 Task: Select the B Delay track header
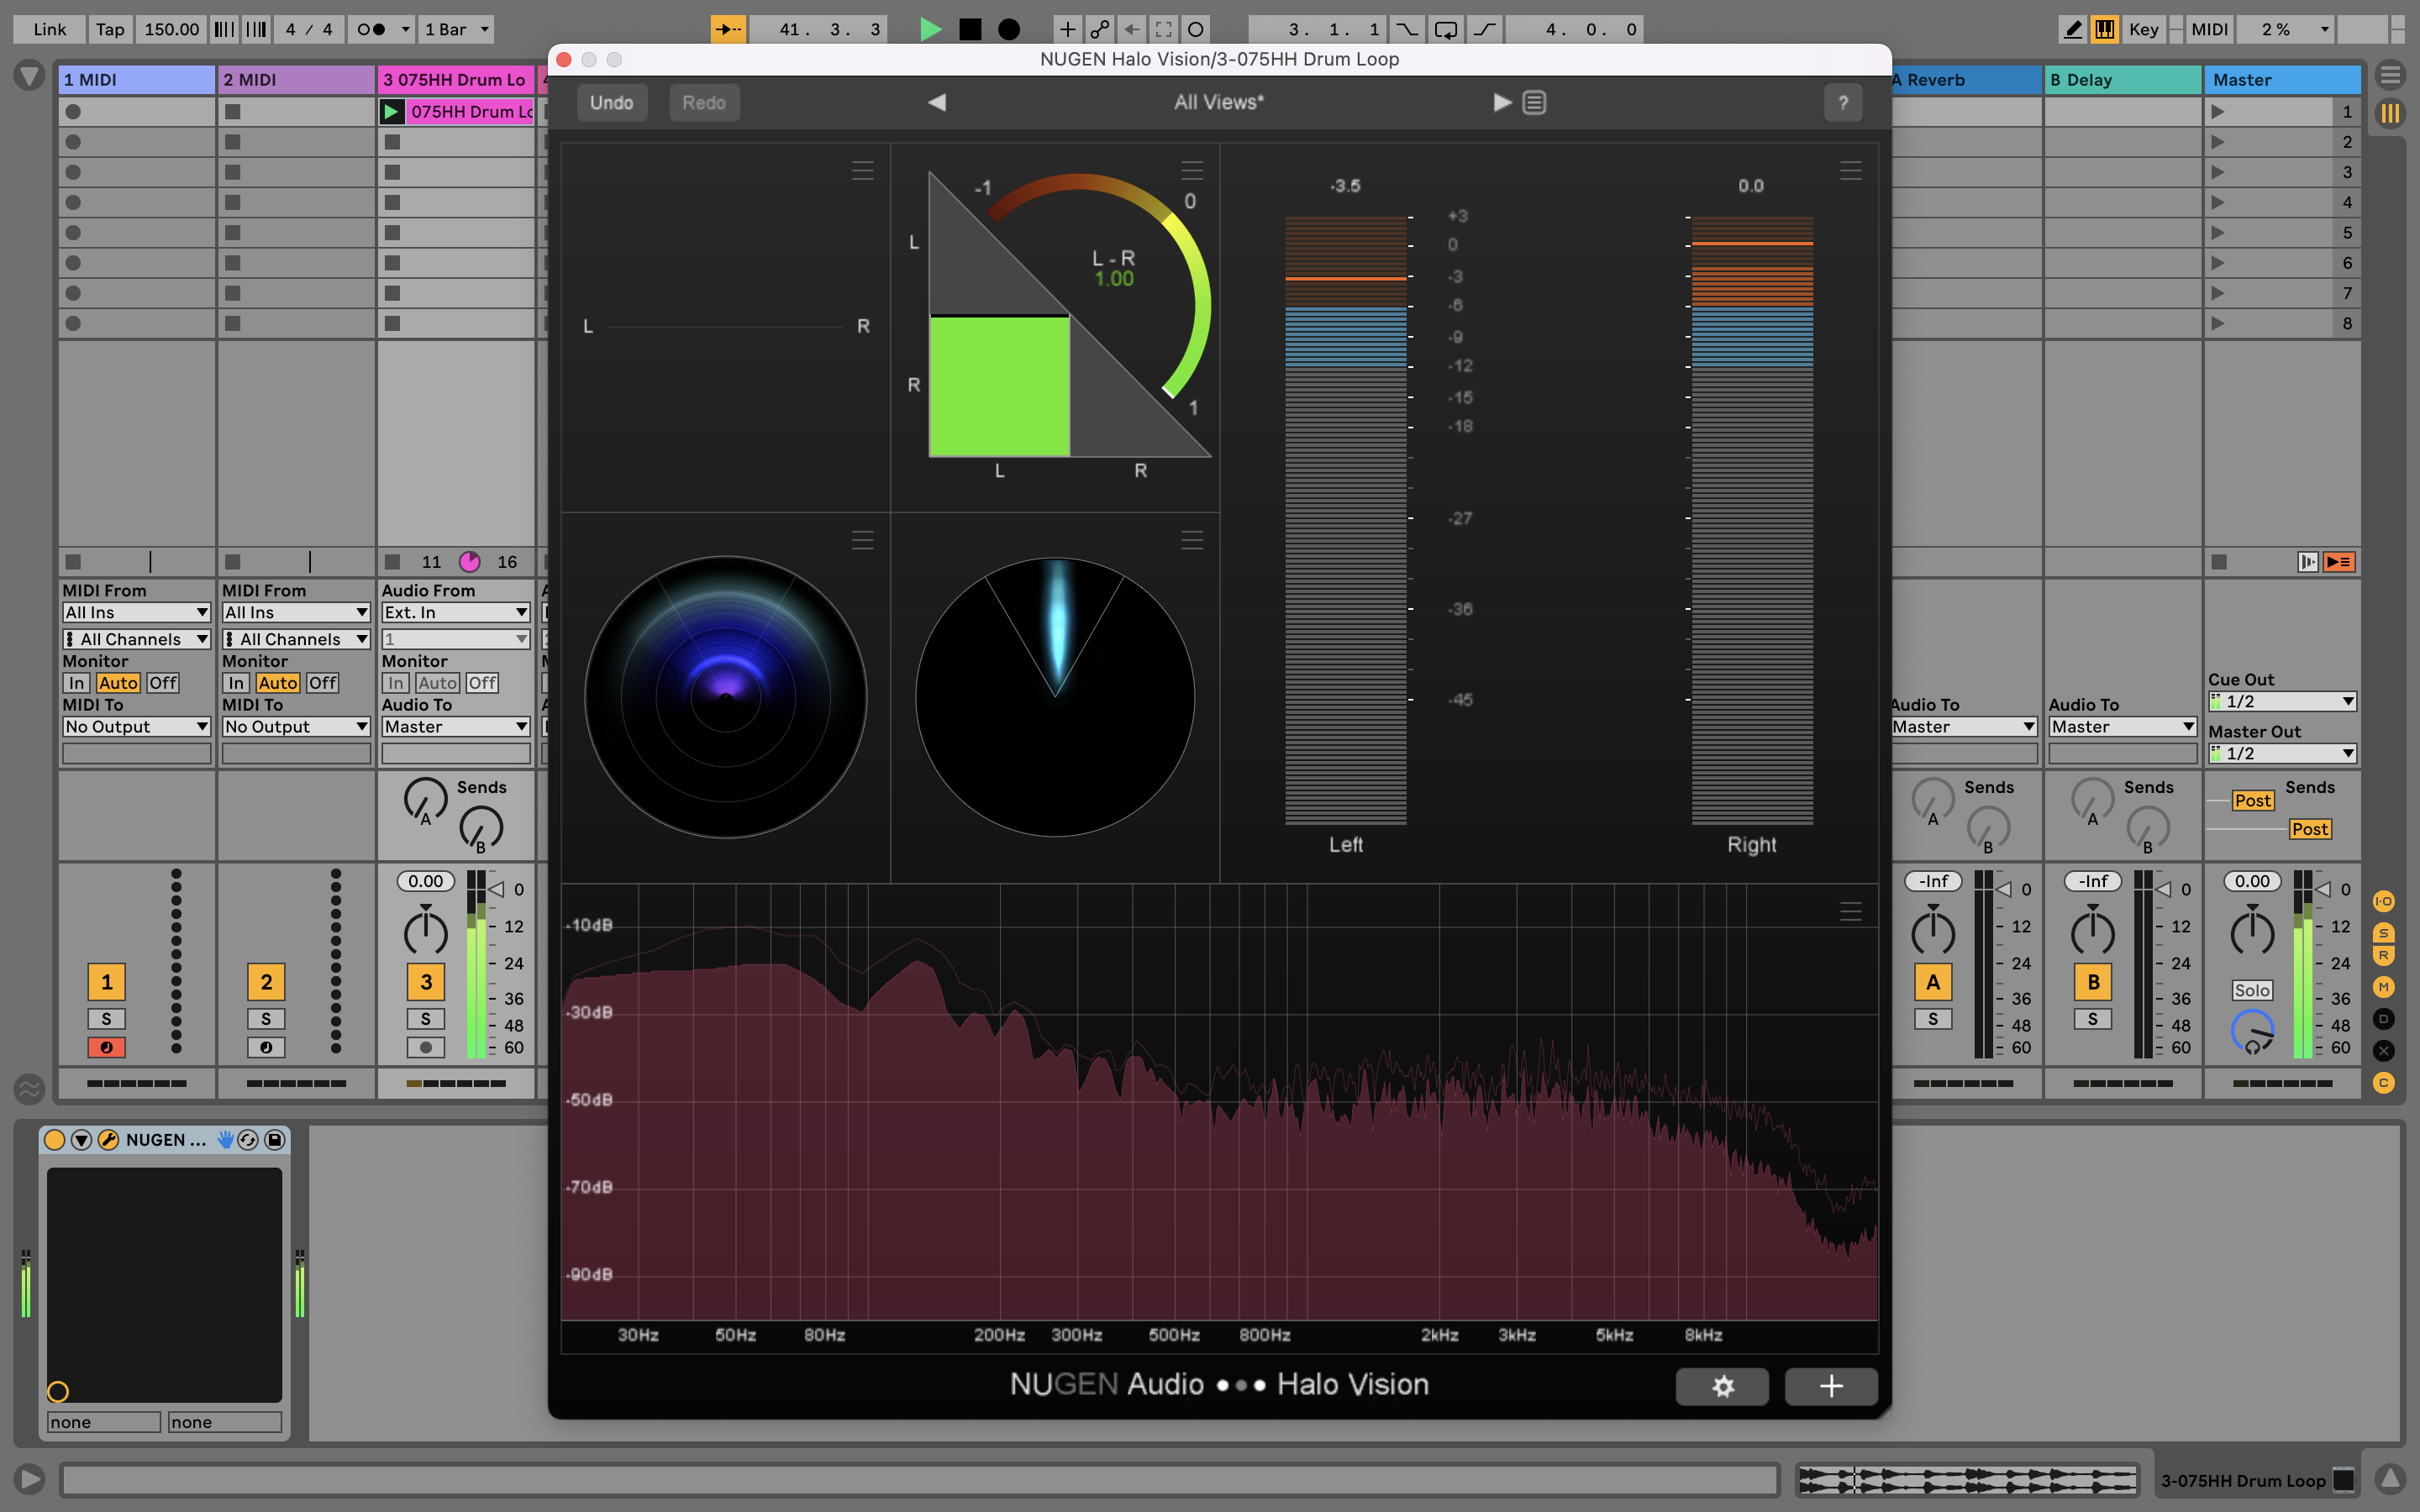tap(2121, 80)
